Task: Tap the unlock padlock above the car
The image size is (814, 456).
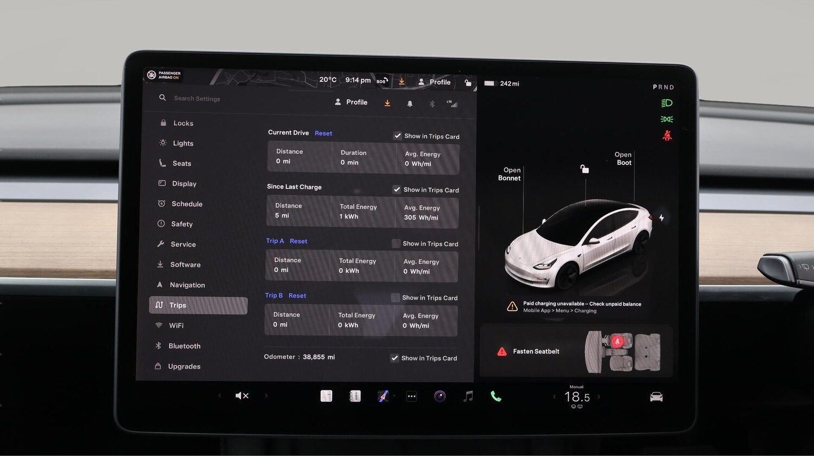Action: 584,169
